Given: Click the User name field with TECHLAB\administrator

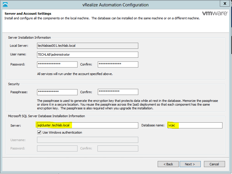Looking at the screenshot, I should 88,55.
